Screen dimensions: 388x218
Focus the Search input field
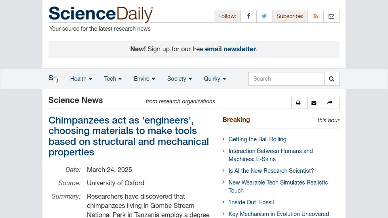pos(286,79)
